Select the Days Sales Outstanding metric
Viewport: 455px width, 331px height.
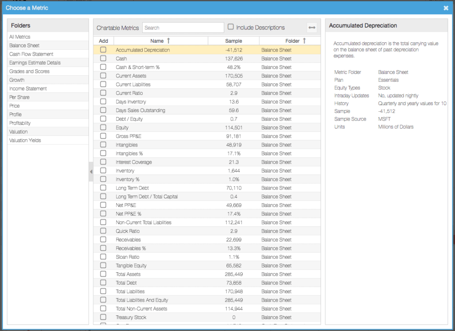(207, 110)
